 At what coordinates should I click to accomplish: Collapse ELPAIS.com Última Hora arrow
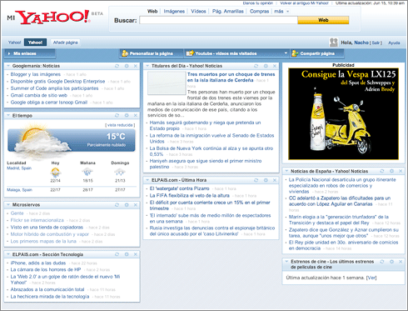point(147,180)
